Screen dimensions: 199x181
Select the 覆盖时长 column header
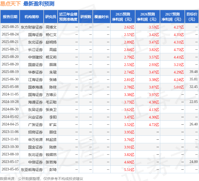coord(102,17)
